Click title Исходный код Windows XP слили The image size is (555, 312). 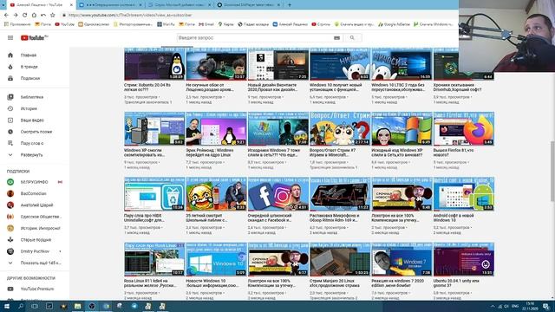pos(397,153)
